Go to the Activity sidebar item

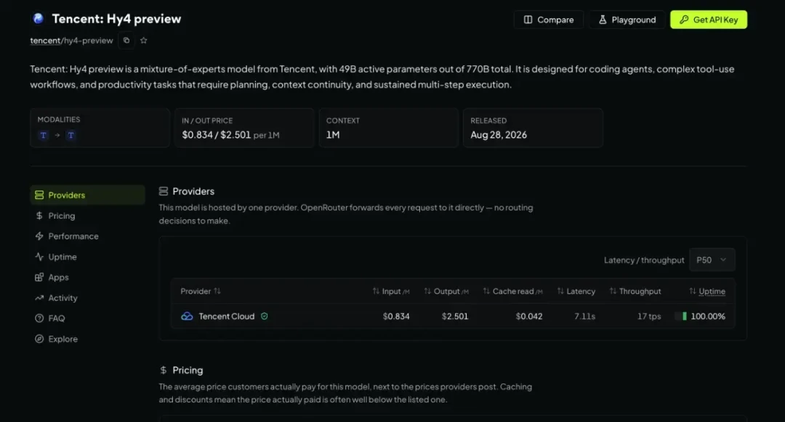tap(88, 298)
